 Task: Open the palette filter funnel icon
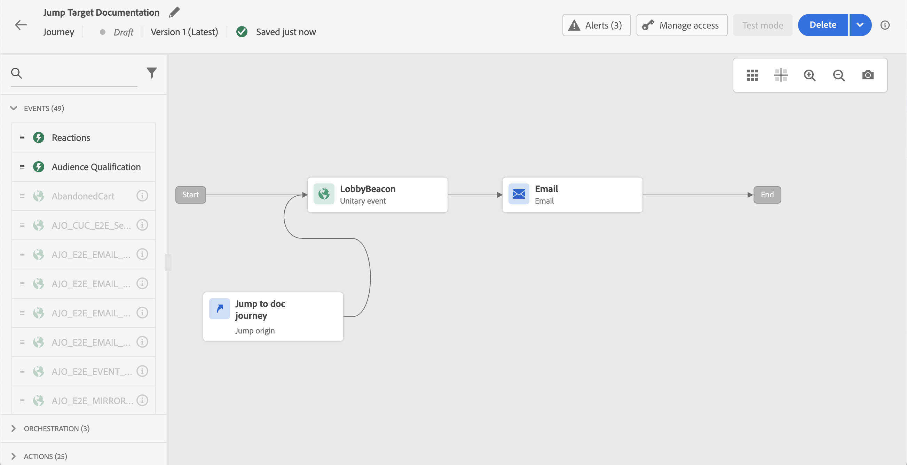tap(151, 73)
